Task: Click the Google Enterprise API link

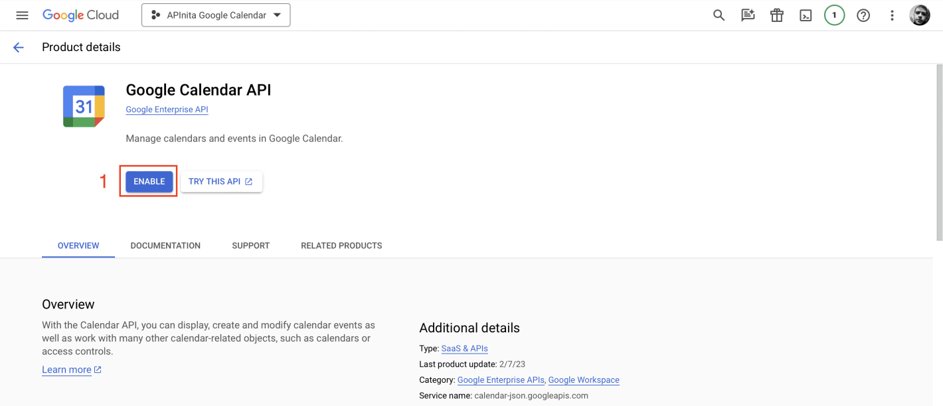Action: tap(167, 109)
